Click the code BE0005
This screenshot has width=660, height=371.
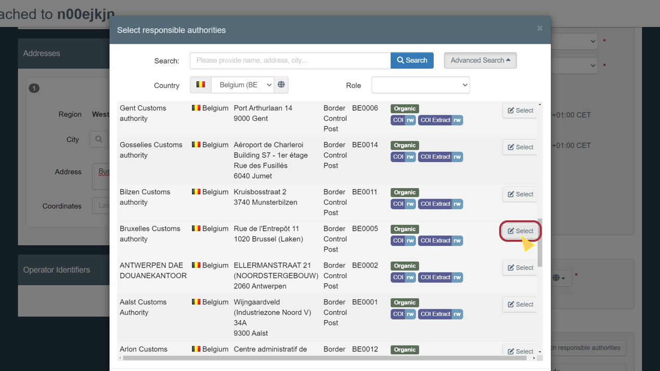pos(365,229)
